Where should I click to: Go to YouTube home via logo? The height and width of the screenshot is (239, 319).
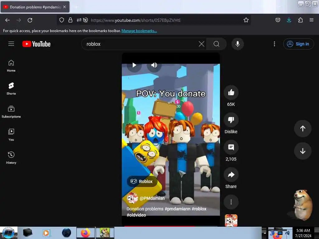tap(36, 44)
